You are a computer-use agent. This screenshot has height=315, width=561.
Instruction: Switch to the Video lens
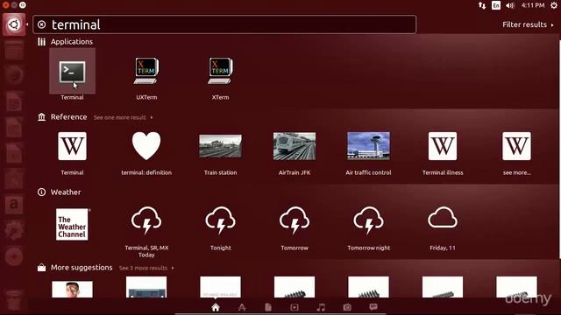(295, 307)
